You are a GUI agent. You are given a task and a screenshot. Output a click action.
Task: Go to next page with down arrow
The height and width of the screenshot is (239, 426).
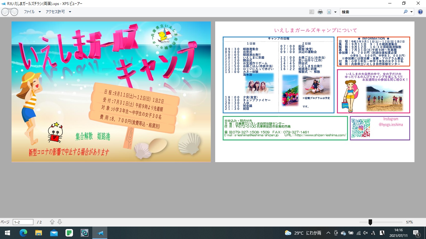60,222
